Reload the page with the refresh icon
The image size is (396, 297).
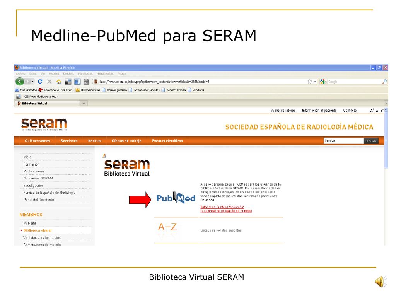40,82
